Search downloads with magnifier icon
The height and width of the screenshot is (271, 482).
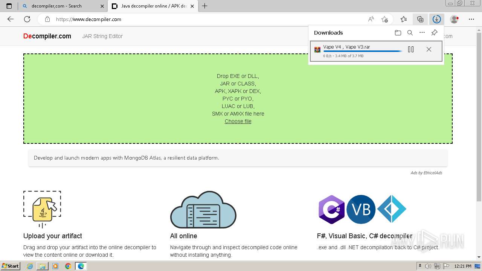click(x=410, y=33)
